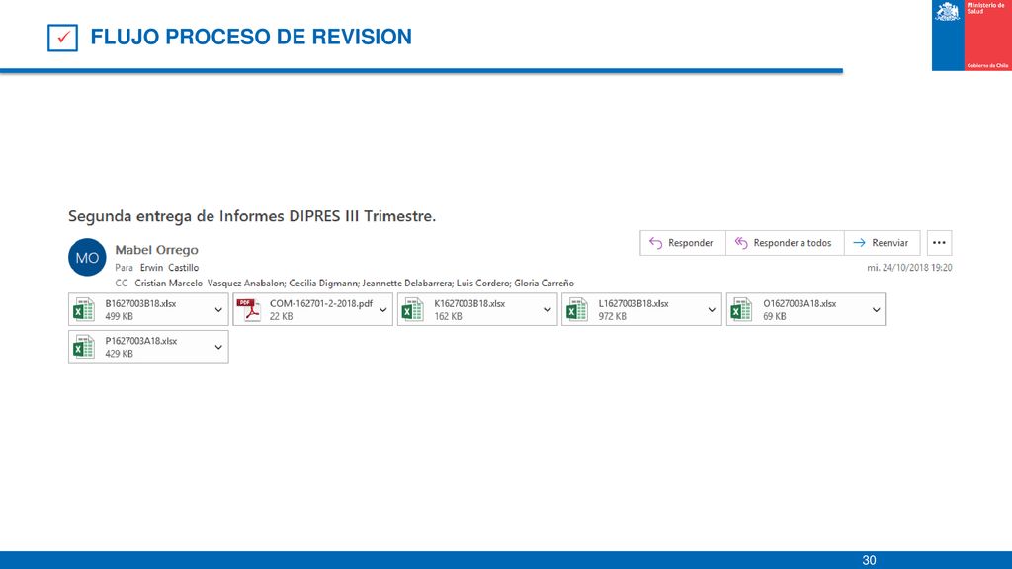Open the K1627003B18.xlsx Excel file icon
This screenshot has width=1012, height=569.
pyautogui.click(x=413, y=309)
